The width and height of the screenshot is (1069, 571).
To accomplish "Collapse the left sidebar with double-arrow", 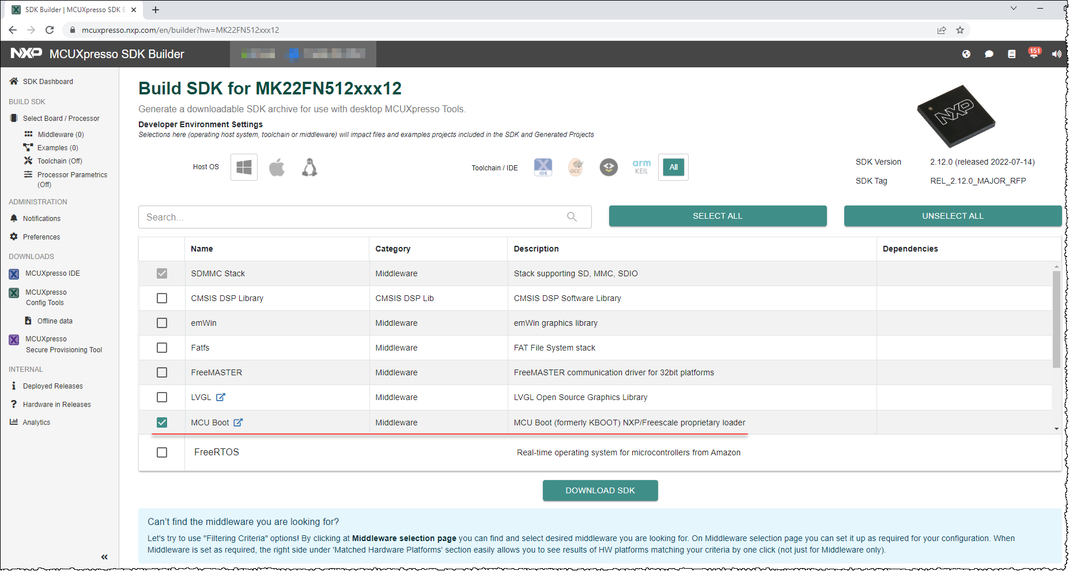I will pyautogui.click(x=104, y=557).
